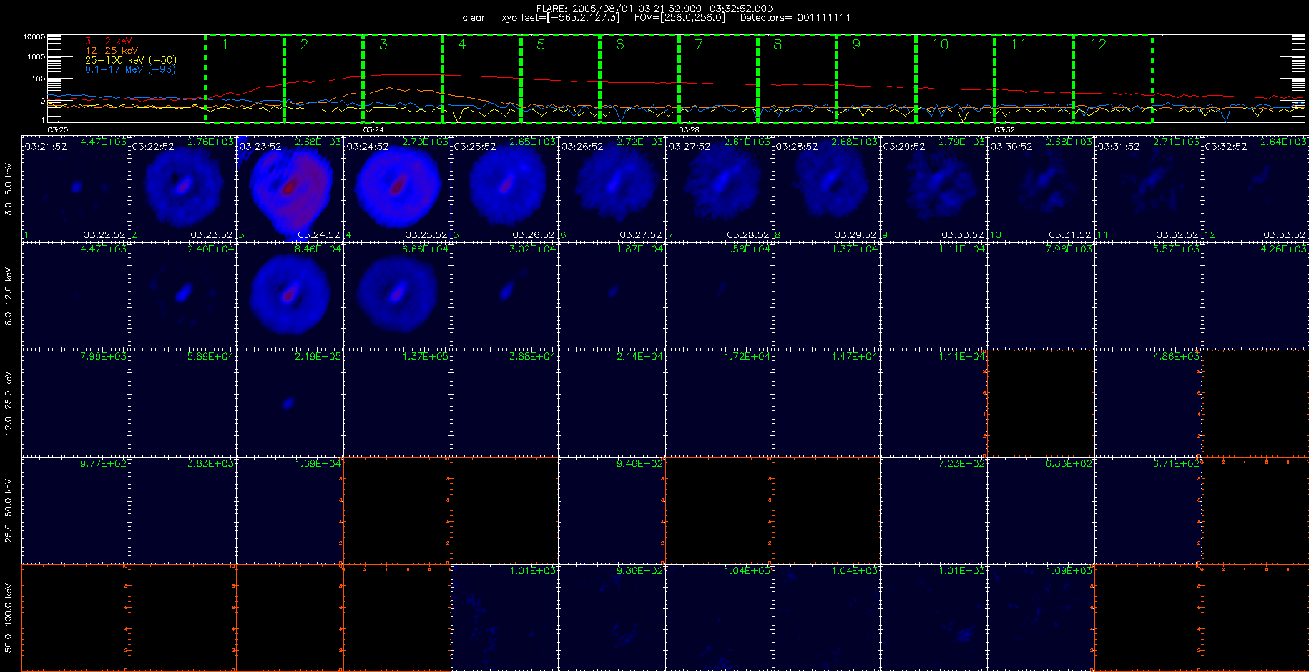Click the '25.0-50.0 keV' row label
1309x672 pixels.
(9, 510)
